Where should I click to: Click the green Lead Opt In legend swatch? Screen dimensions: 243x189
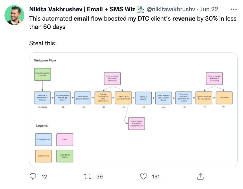[65, 156]
